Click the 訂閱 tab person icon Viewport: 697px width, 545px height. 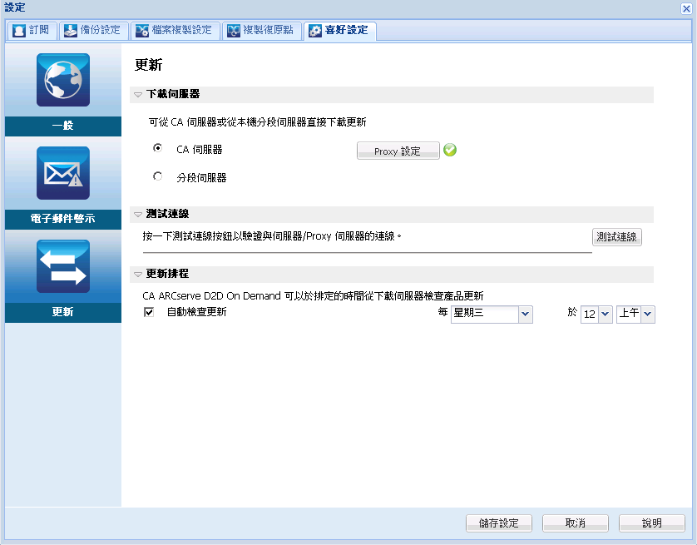click(19, 31)
